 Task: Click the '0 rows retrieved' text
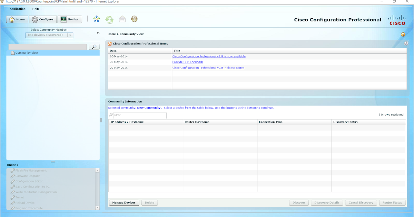(392, 115)
